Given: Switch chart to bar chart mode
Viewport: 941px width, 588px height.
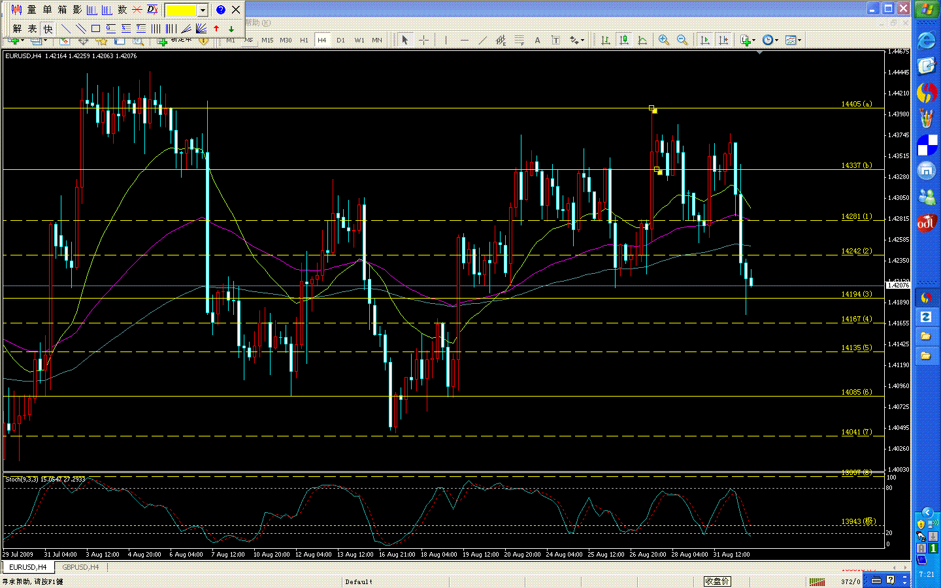Looking at the screenshot, I should (x=606, y=40).
